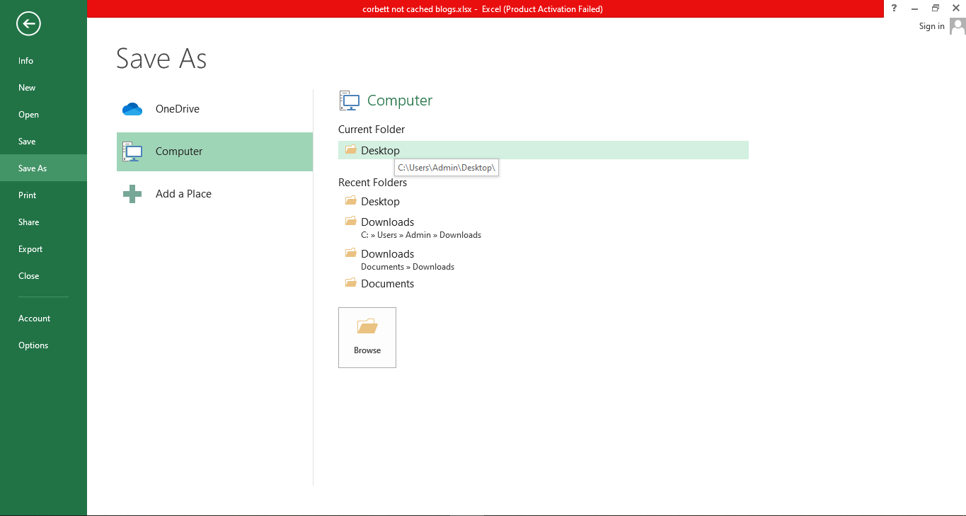Choose Close in the Backstage sidebar
Viewport: 966px width, 516px height.
tap(43, 276)
